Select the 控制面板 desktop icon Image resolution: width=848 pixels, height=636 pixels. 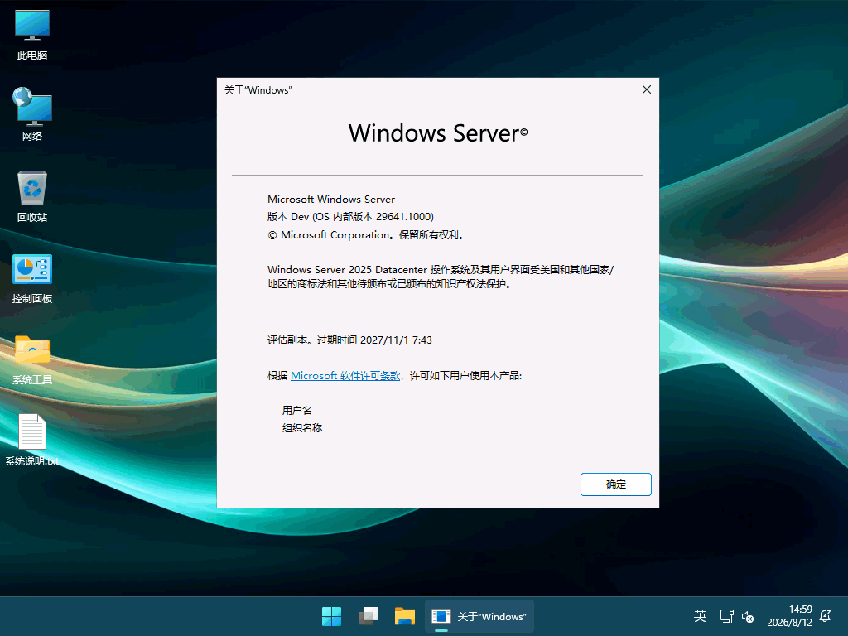(x=32, y=278)
